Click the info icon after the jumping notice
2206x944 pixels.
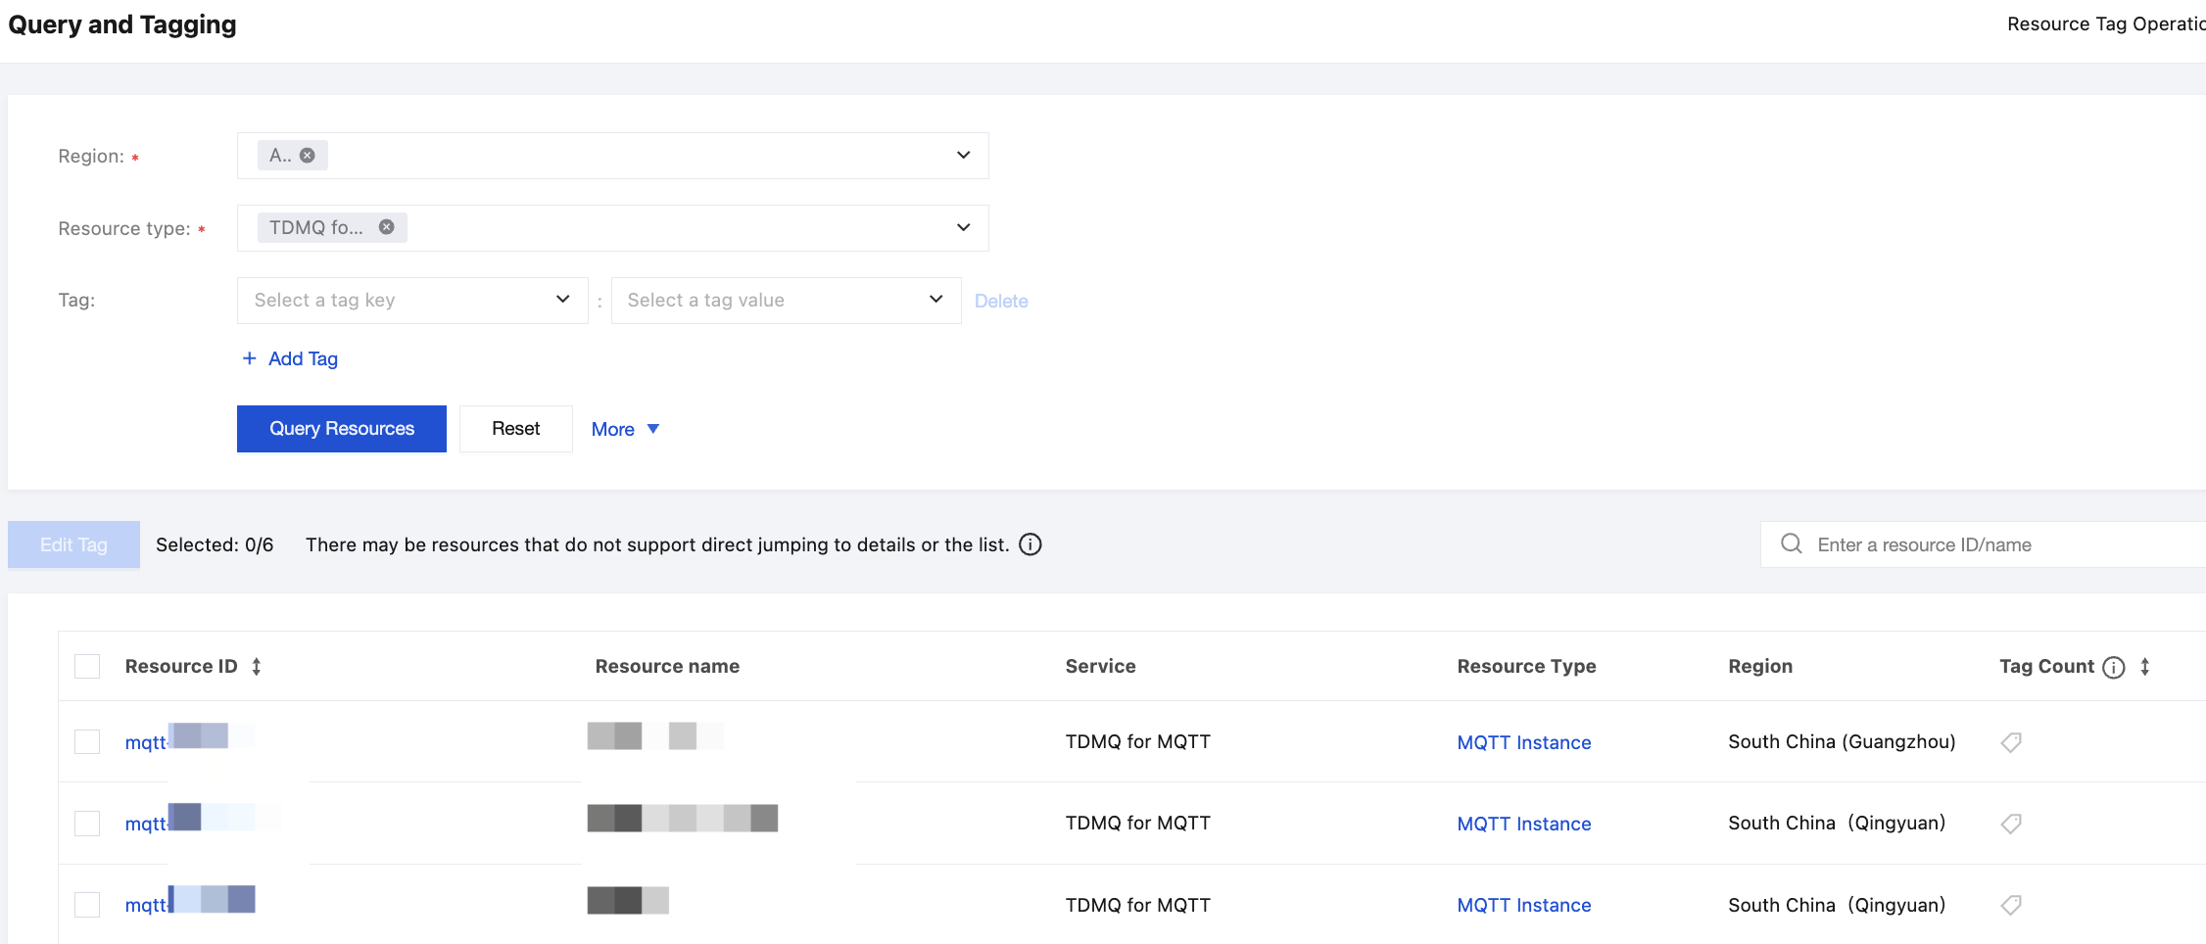tap(1031, 544)
